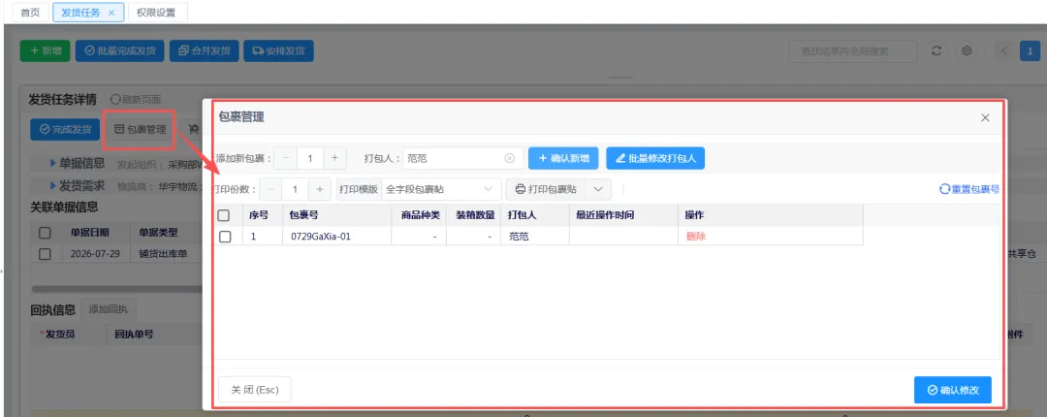Open the 打印模版 dropdown

click(x=441, y=189)
